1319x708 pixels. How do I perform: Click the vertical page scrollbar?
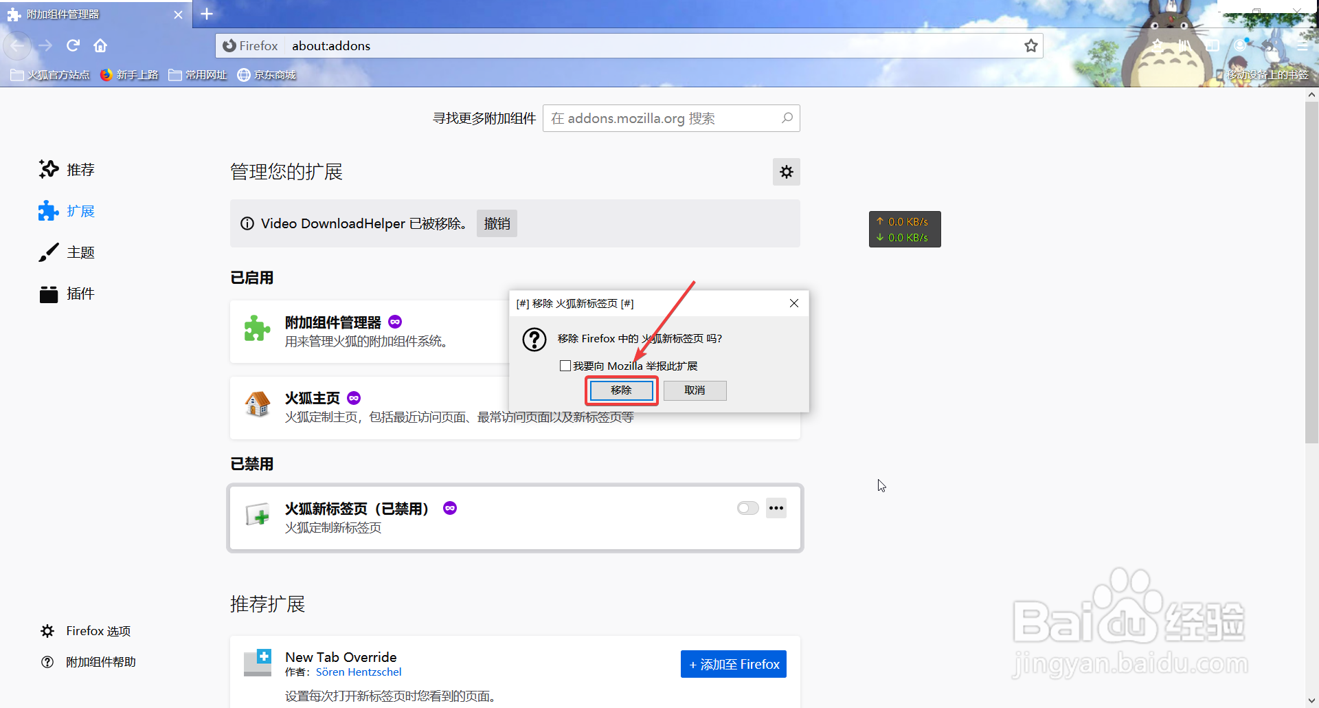click(x=1311, y=273)
